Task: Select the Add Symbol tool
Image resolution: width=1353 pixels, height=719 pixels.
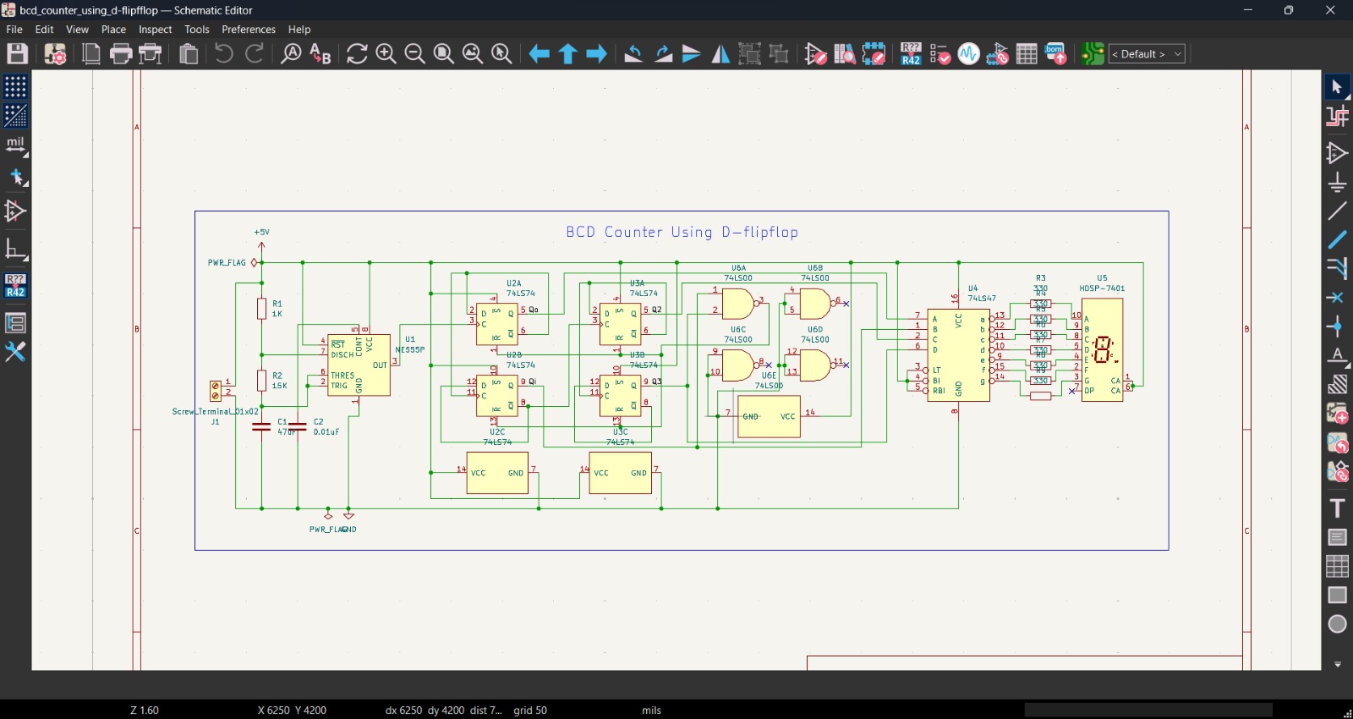Action: coord(1337,153)
